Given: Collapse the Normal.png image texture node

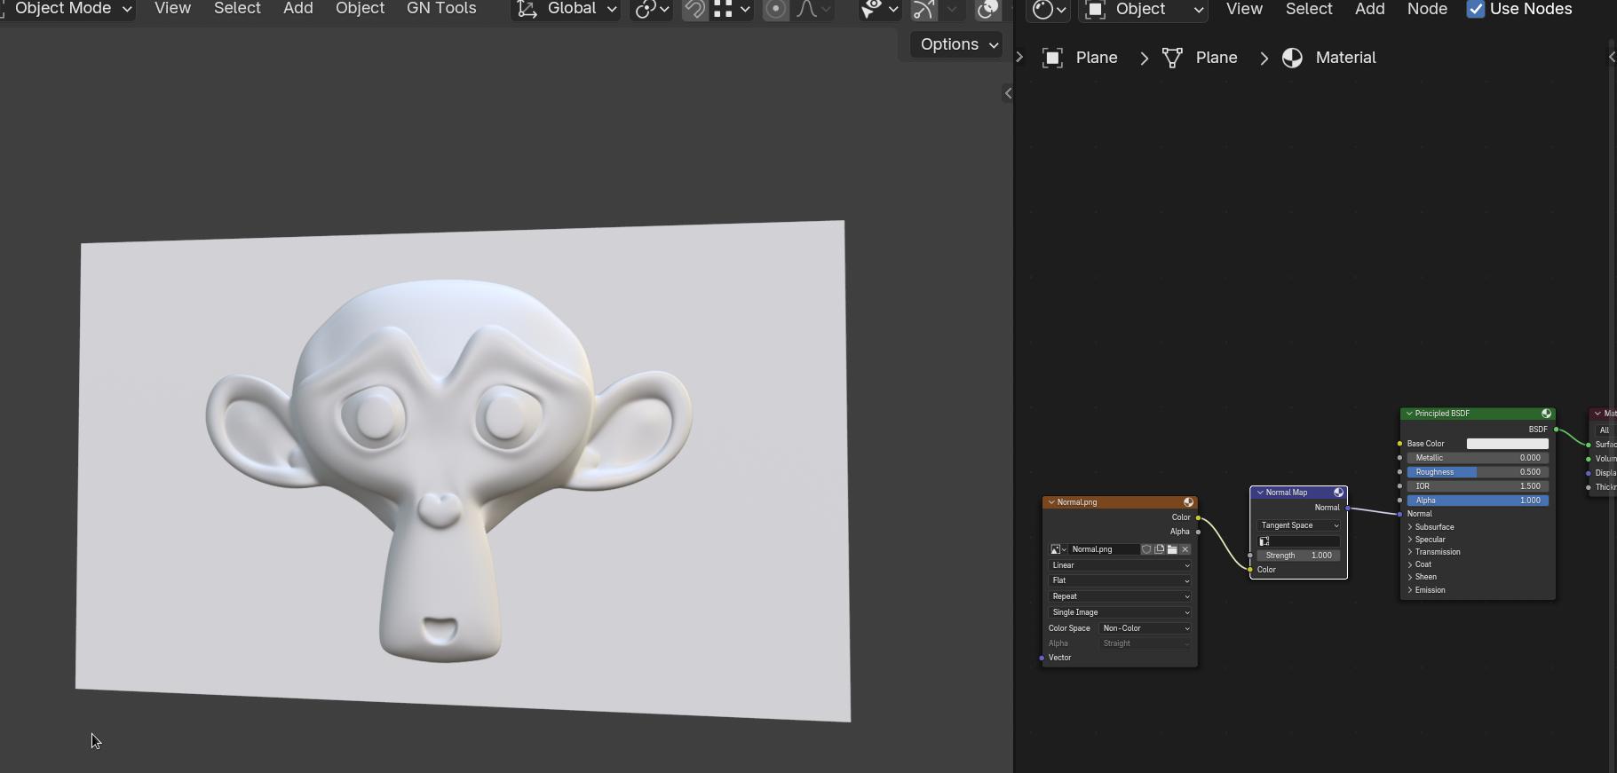Looking at the screenshot, I should (x=1051, y=502).
